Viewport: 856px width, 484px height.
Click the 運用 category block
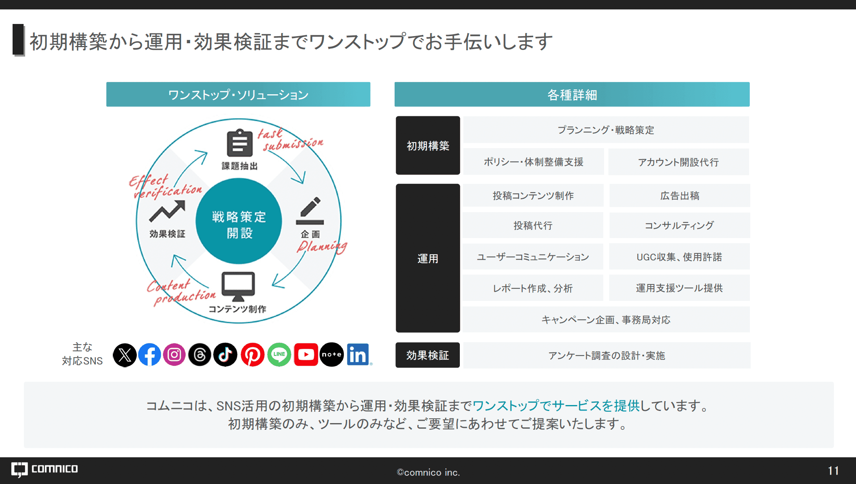point(428,258)
